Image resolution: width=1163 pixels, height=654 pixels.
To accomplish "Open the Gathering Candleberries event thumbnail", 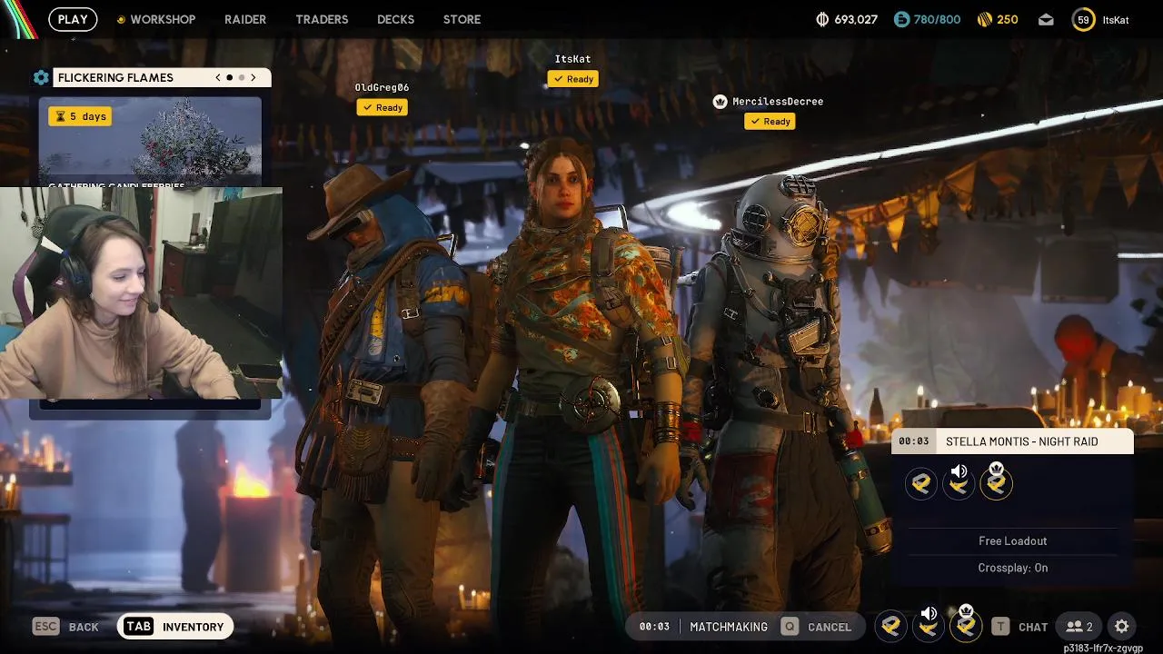I will pos(150,143).
